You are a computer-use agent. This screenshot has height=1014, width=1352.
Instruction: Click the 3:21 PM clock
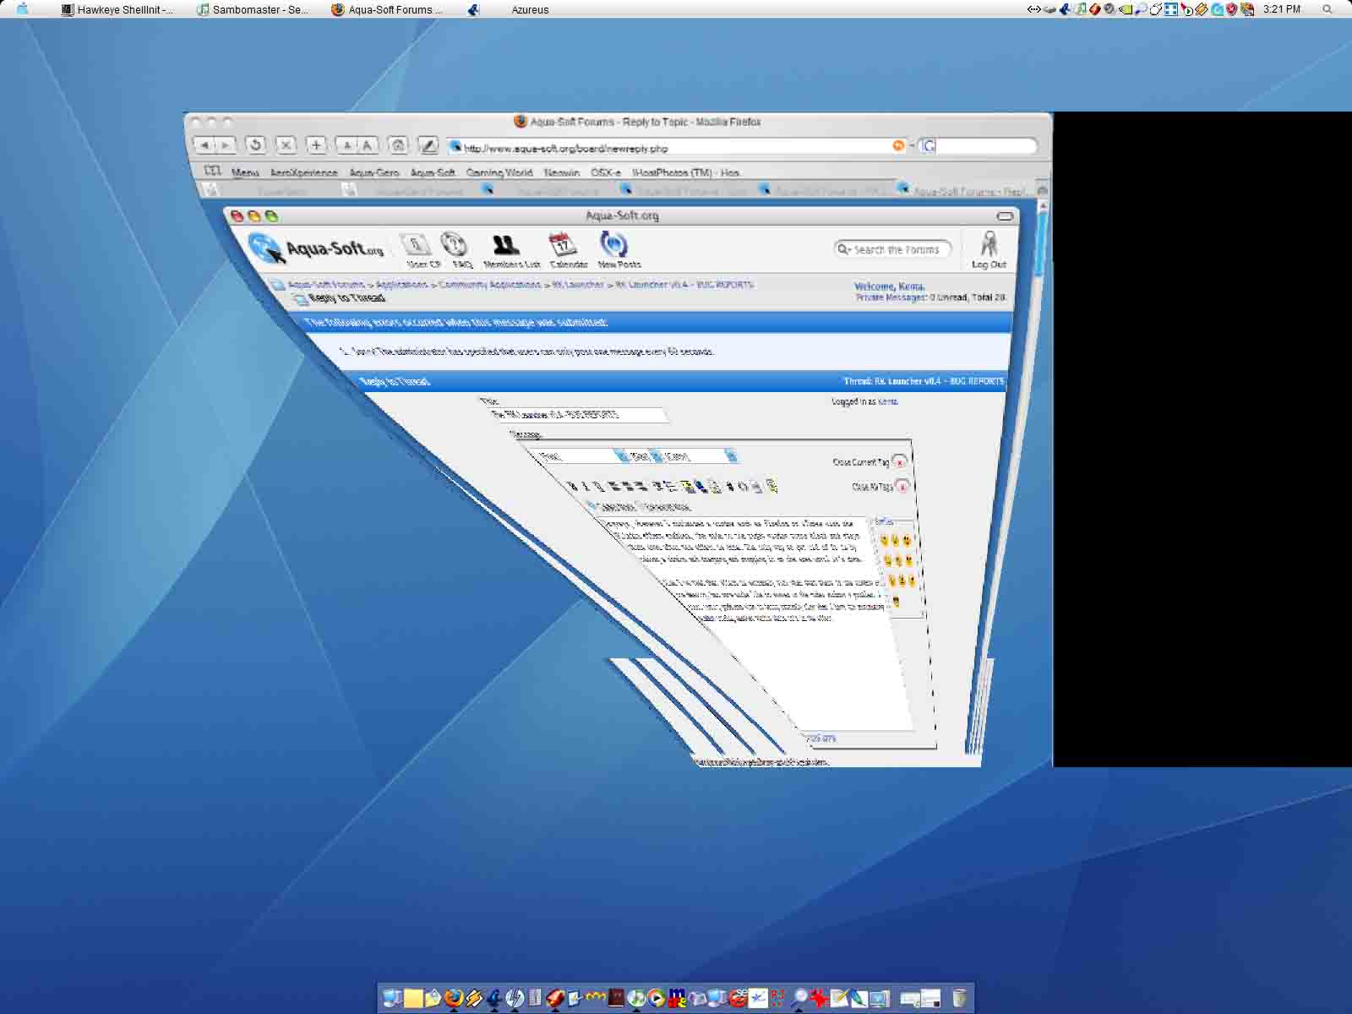1282,9
